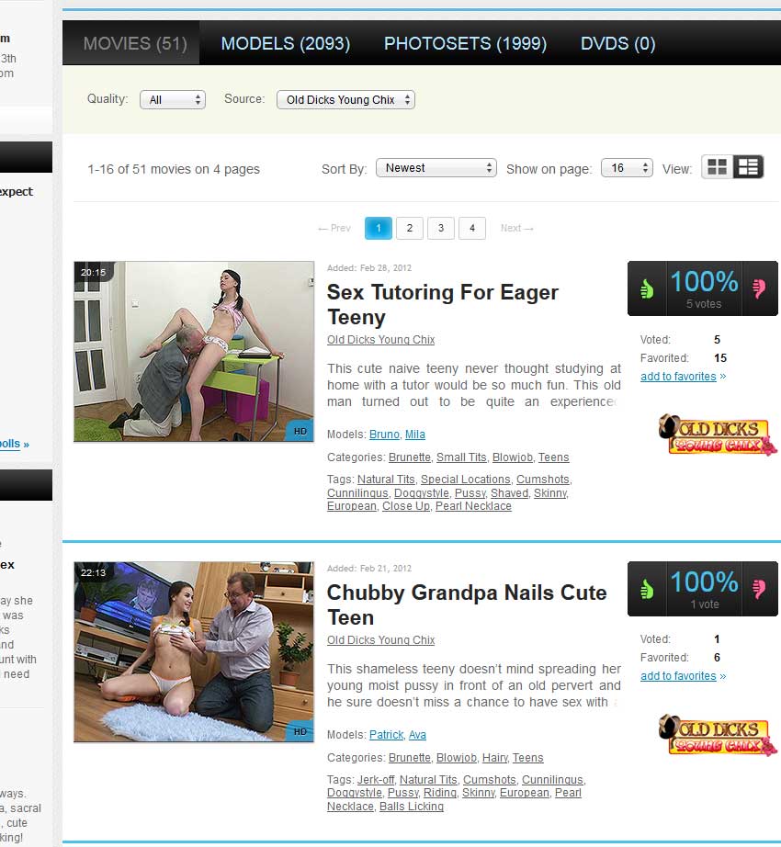The image size is (781, 847).
Task: Click the HD badge on the 22:13 thumbnail
Action: coord(300,731)
